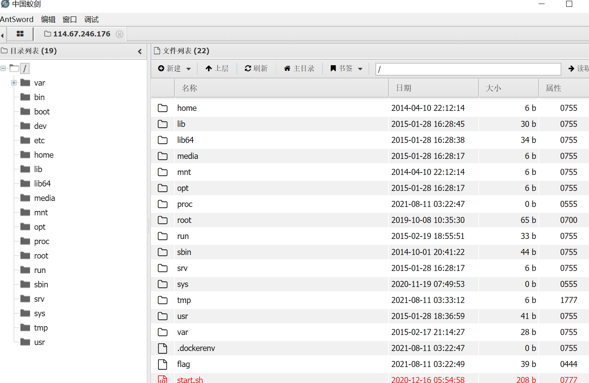Go up with the 上层 button

(x=217, y=68)
